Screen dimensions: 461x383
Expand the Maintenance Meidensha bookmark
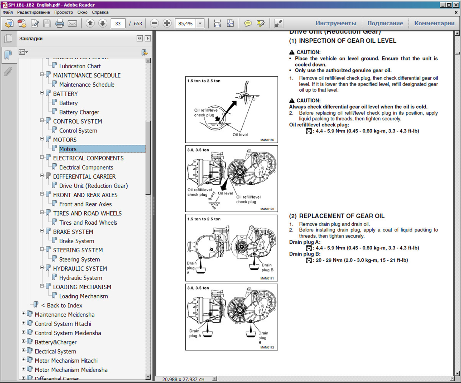click(x=23, y=314)
